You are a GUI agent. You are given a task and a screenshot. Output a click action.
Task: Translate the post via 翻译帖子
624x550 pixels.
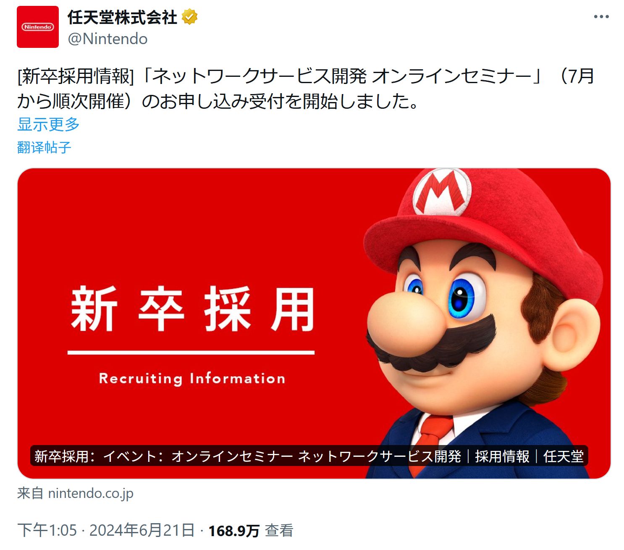tap(44, 147)
